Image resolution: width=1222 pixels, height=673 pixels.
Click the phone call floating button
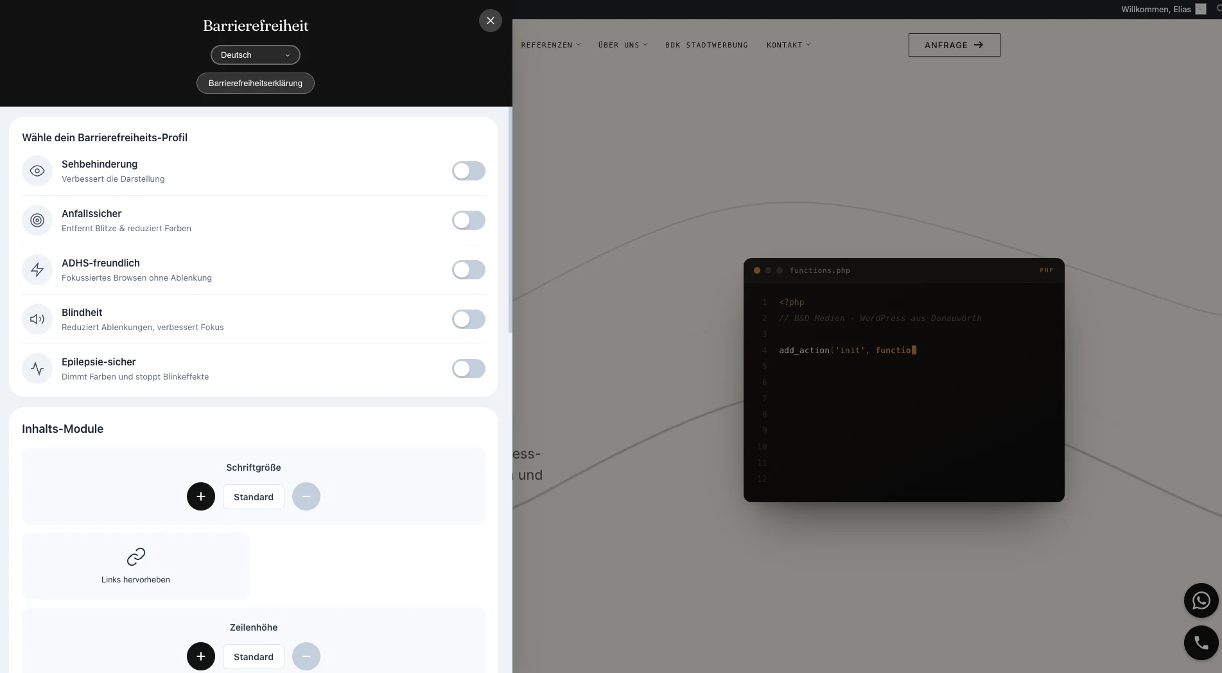click(1201, 643)
